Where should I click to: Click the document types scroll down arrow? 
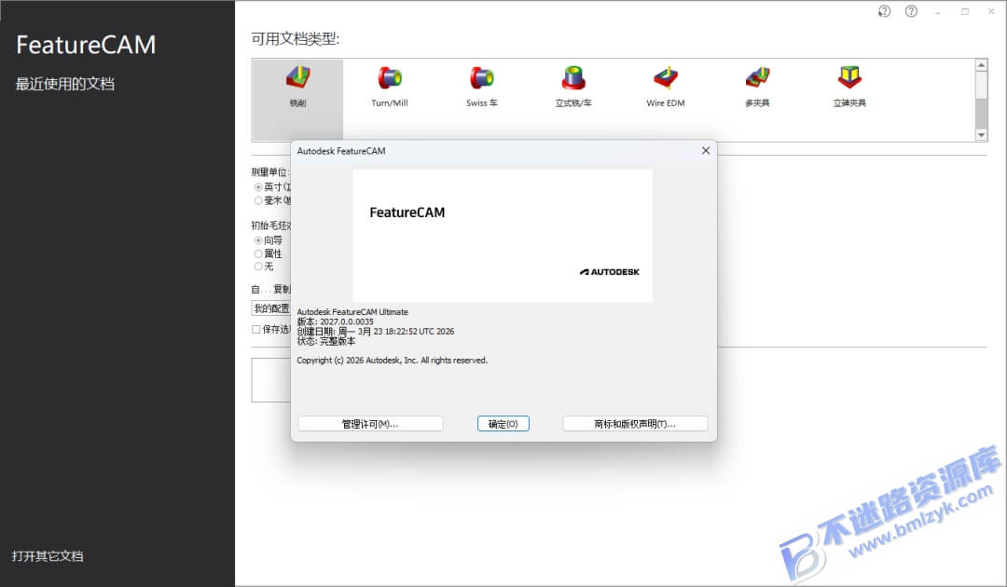click(x=981, y=135)
